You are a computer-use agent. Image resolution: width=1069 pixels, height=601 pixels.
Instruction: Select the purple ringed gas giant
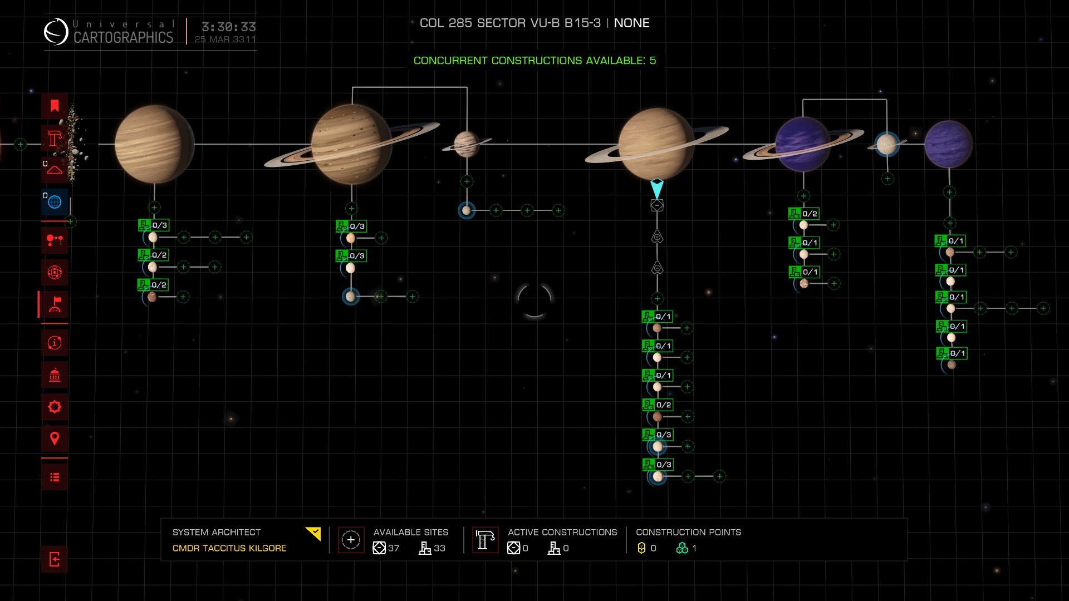point(803,144)
